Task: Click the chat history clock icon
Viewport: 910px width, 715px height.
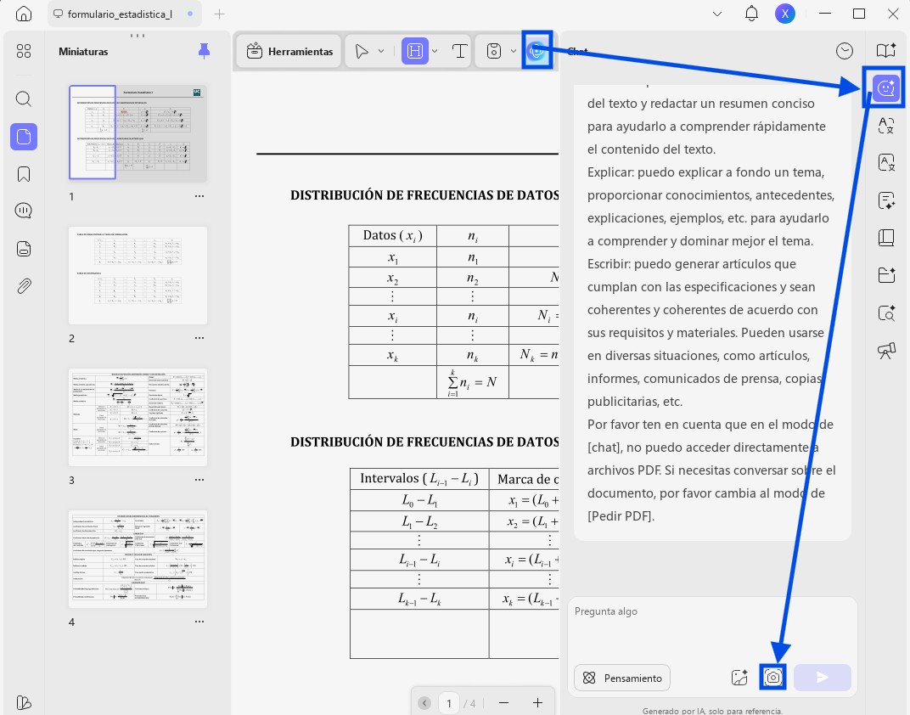Action: 845,51
